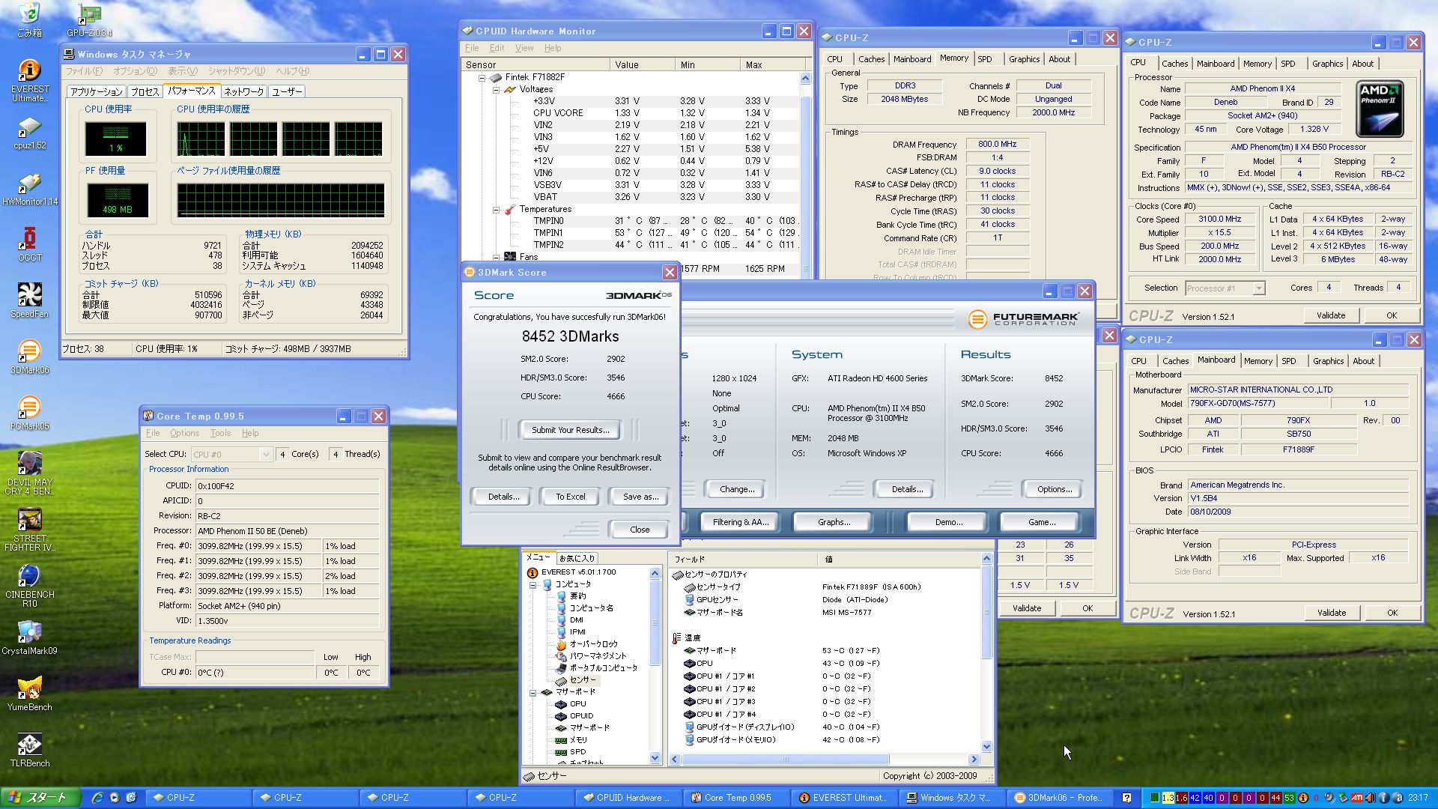Open the CrystalMark09 desktop icon
Screen dimensions: 1438x809
[29, 633]
